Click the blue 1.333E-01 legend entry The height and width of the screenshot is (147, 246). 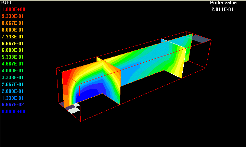[x=13, y=98]
